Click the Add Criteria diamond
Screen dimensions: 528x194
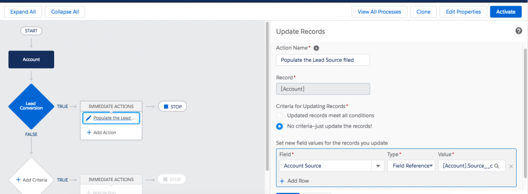point(31,180)
